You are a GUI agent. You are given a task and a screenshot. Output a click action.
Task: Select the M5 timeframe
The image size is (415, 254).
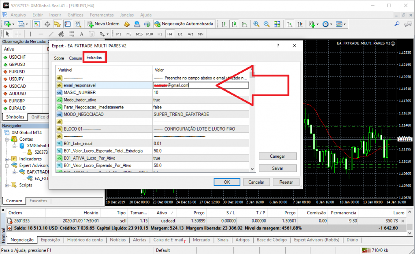click(x=128, y=34)
